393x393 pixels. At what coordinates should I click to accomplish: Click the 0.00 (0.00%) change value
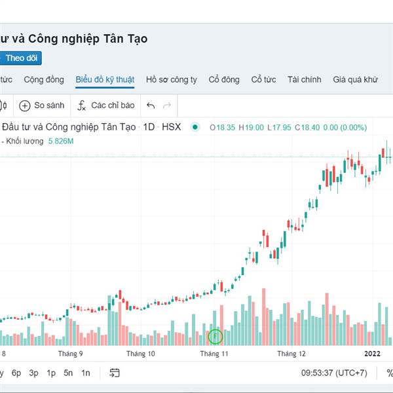345,128
